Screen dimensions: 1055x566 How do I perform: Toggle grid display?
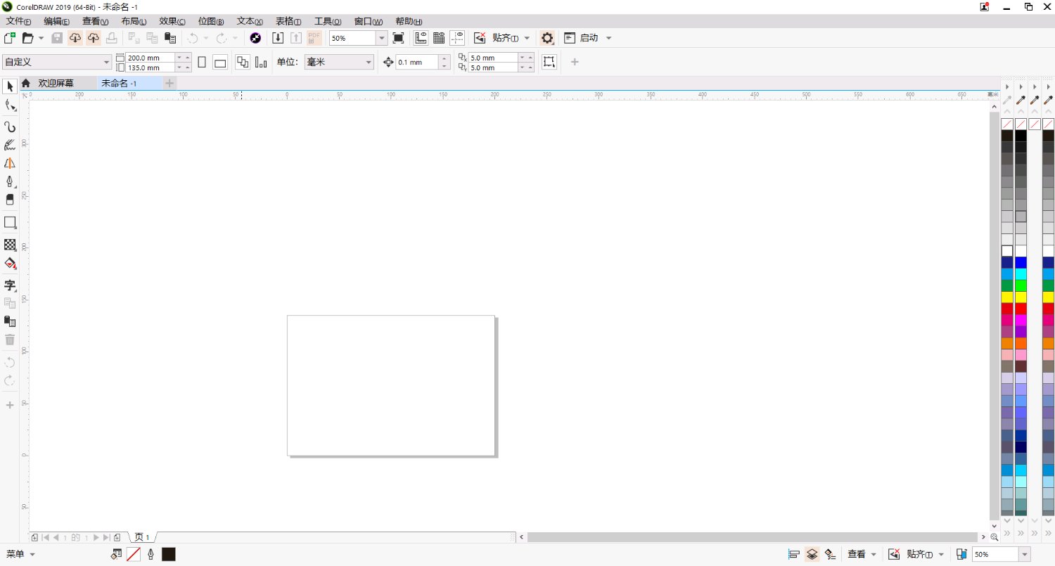[x=439, y=38]
